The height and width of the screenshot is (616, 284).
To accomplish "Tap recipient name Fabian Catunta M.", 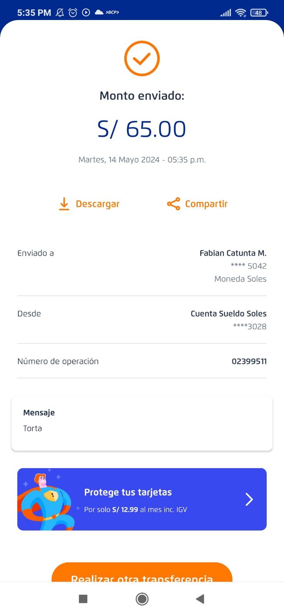I will coord(233,253).
